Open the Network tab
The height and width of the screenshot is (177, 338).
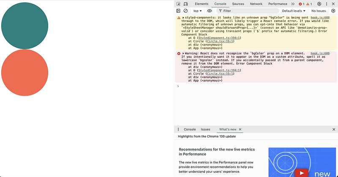(256, 4)
